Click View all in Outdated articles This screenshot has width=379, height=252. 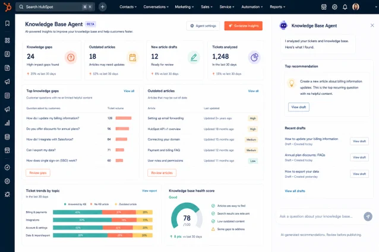[x=253, y=91]
